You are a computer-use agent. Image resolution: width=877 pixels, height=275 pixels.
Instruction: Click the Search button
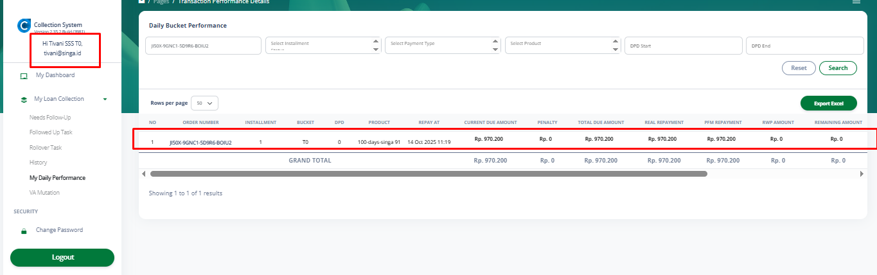click(838, 68)
